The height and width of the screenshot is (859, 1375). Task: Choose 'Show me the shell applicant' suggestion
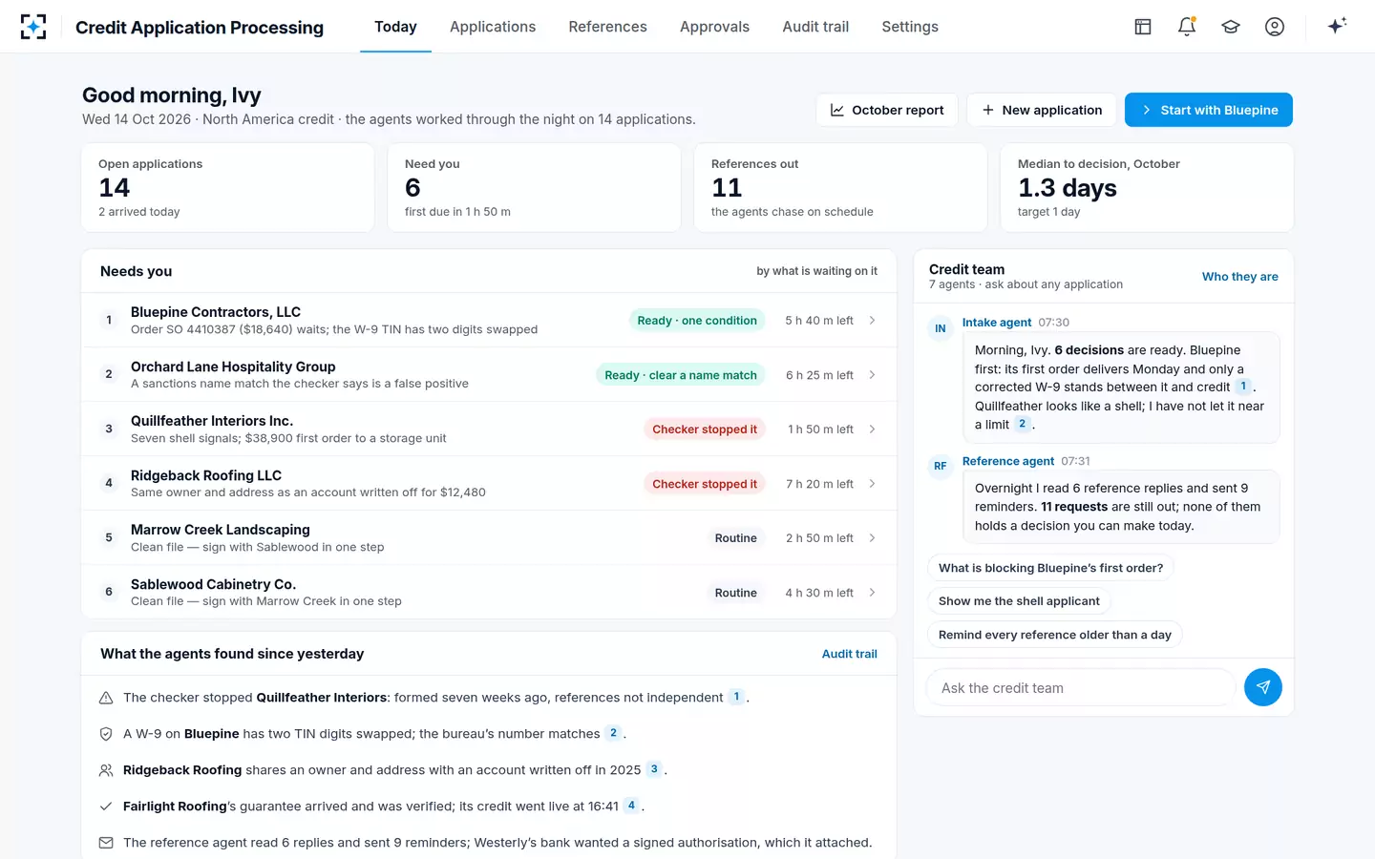point(1019,601)
